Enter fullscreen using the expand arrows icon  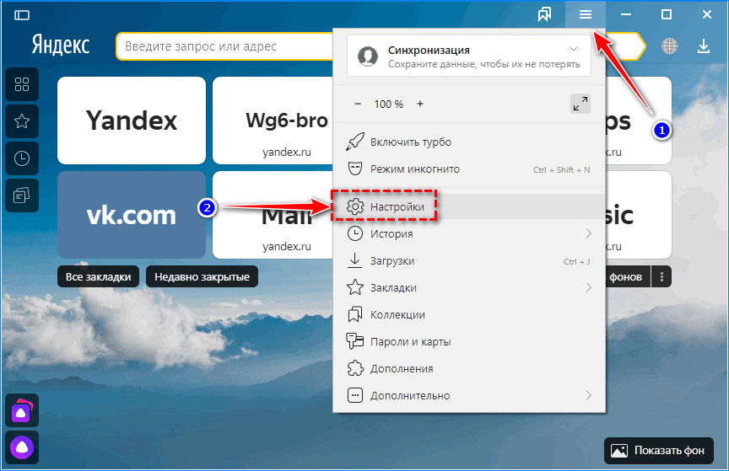click(580, 104)
